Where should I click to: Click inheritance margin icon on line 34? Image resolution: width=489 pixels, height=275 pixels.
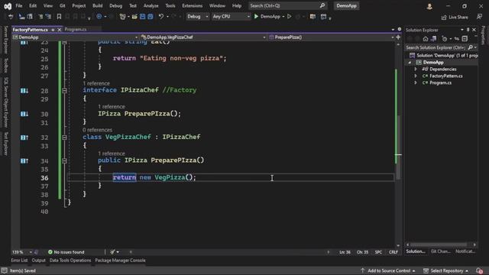click(24, 161)
